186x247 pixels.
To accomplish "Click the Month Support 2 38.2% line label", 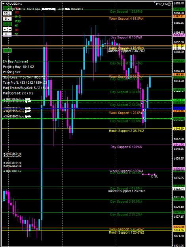I will pyautogui.click(x=126, y=131).
